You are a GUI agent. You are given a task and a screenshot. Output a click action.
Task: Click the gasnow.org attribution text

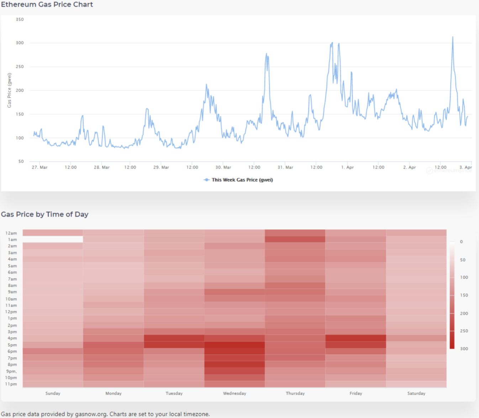coord(90,414)
